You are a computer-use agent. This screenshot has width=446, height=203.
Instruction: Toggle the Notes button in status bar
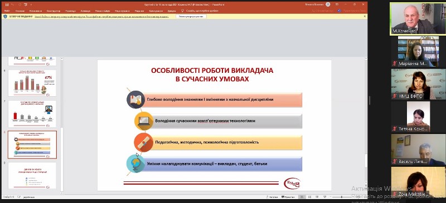click(272, 197)
